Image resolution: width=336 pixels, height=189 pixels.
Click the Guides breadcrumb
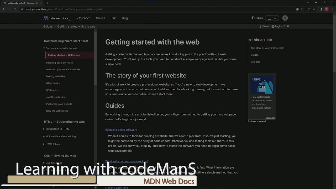tap(48, 27)
